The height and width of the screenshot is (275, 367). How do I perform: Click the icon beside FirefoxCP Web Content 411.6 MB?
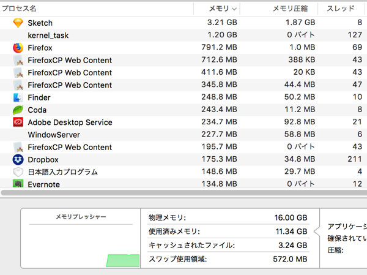pos(18,73)
